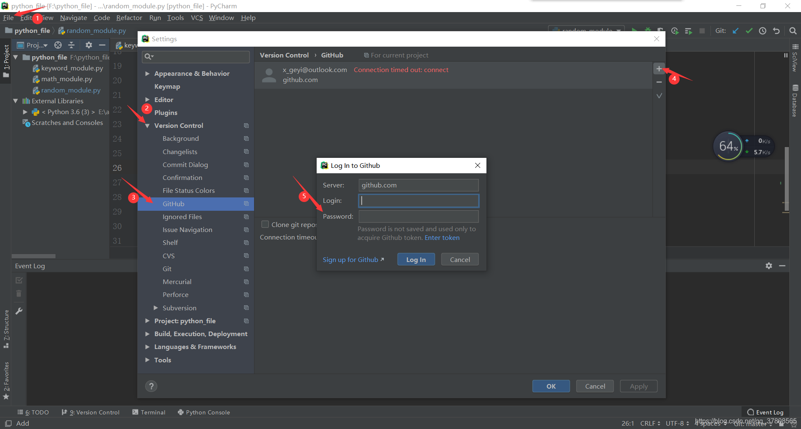Enable Clone git repositories checkbox

(265, 224)
